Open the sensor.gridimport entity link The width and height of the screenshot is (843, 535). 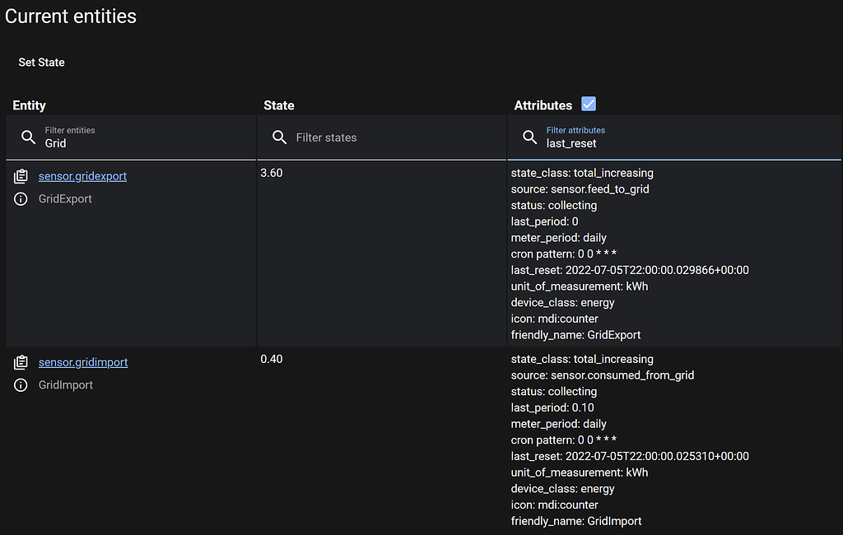coord(82,361)
